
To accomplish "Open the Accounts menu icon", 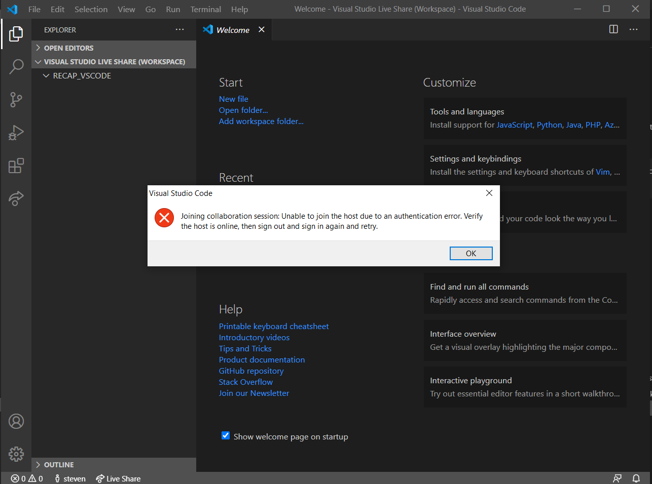I will point(16,421).
